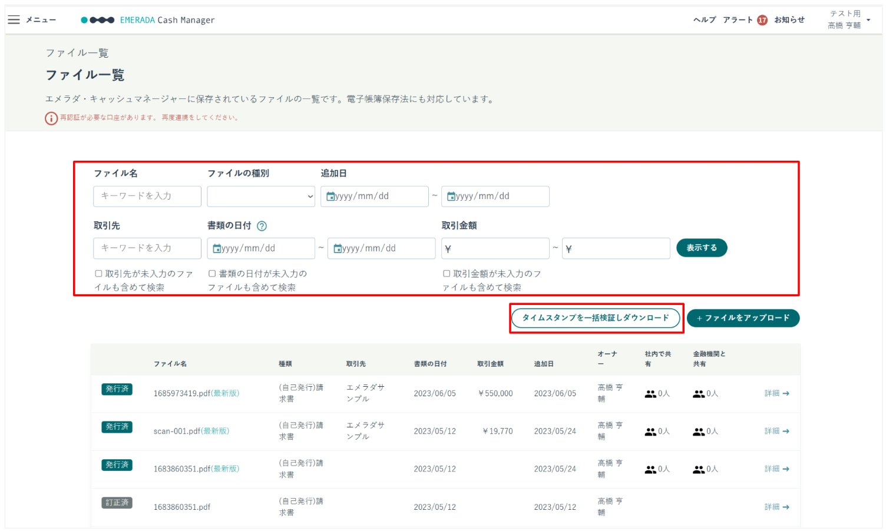Click 金融機関と共有 people icon for scan-001.pdf
886x531 pixels.
[x=699, y=432]
